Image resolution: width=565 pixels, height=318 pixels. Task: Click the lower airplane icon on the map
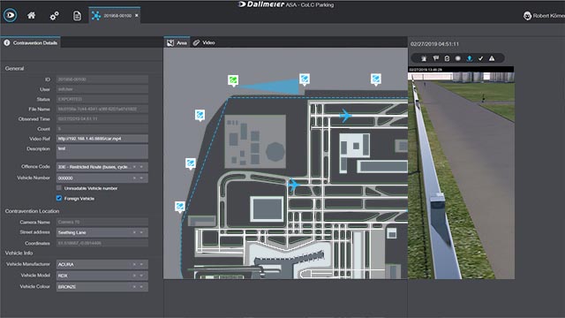click(x=293, y=185)
